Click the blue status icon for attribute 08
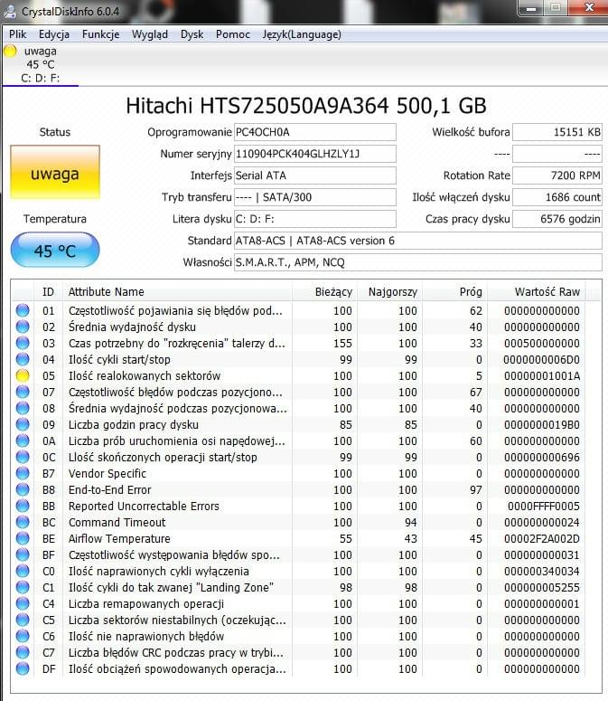Viewport: 608px width, 701px height. (x=23, y=408)
